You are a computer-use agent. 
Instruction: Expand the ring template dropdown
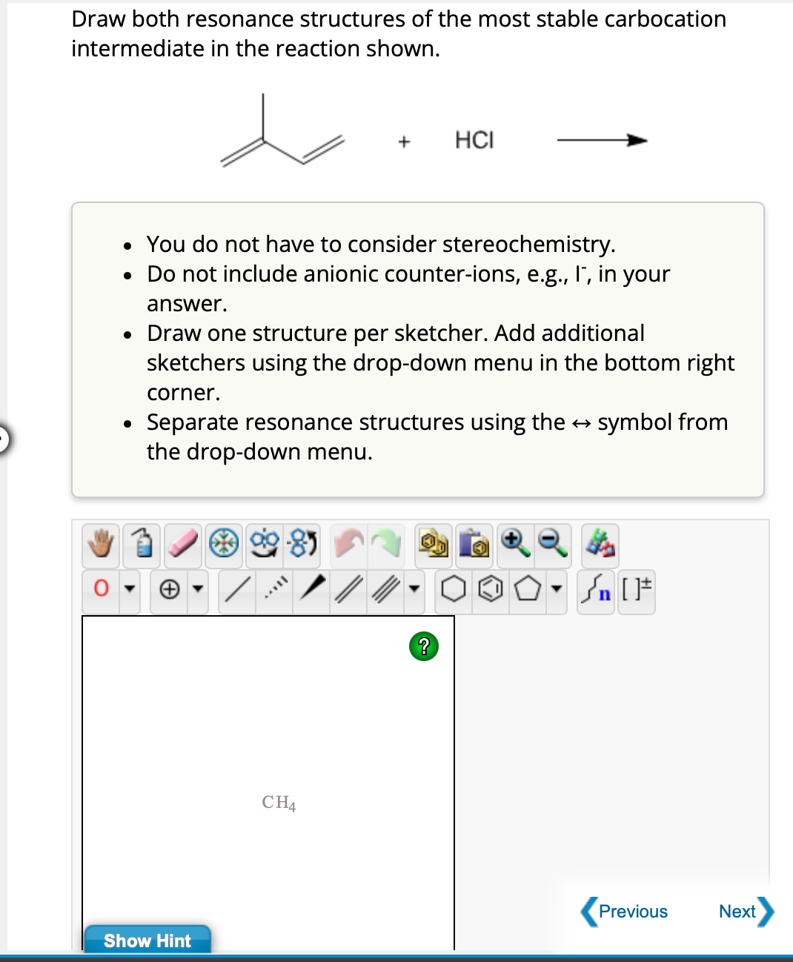pyautogui.click(x=555, y=591)
